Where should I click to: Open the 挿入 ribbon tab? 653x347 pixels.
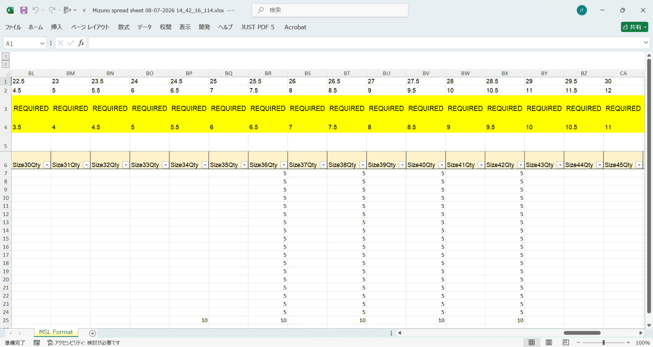coord(56,27)
